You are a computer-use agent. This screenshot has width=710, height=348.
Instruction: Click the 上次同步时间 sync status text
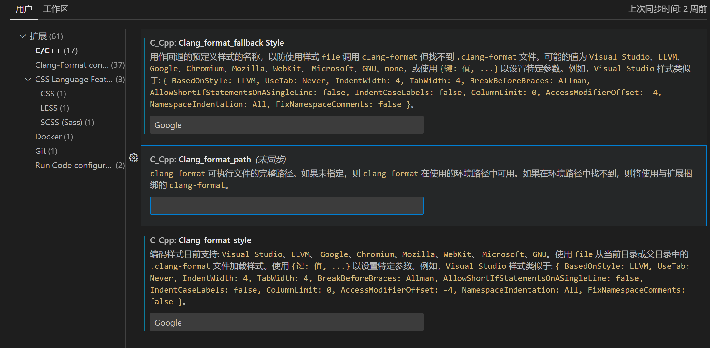pyautogui.click(x=667, y=9)
